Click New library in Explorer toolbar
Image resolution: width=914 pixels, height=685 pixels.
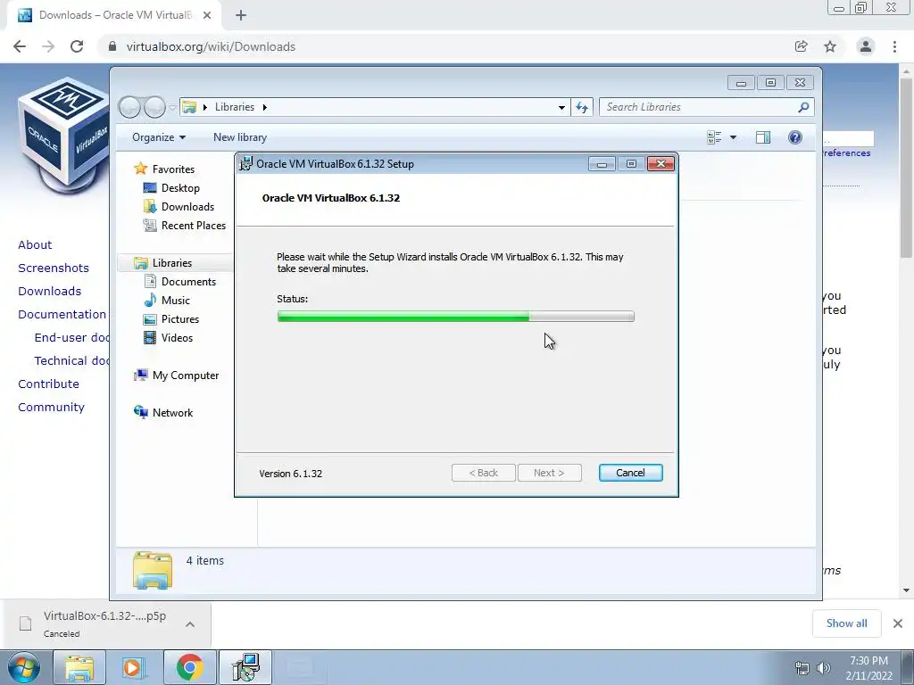pos(240,137)
